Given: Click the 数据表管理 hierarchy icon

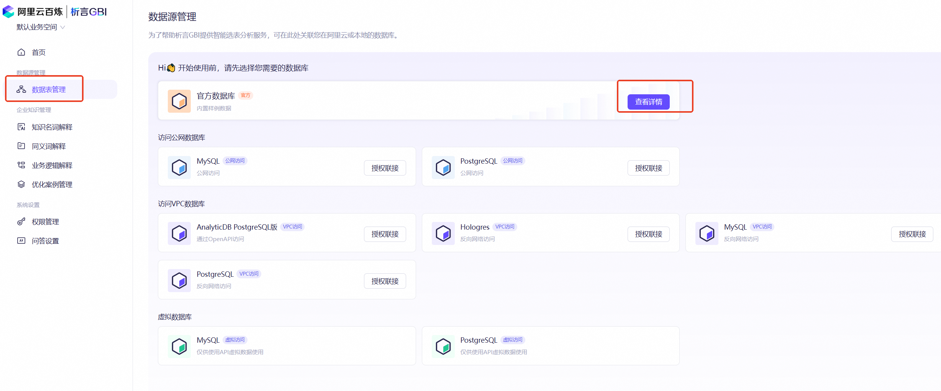Looking at the screenshot, I should pos(21,89).
